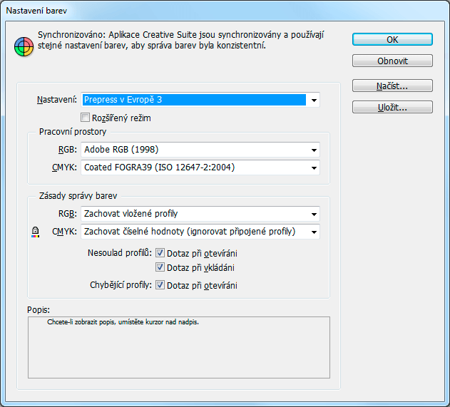Open the CMYK color policy dropdown
Image resolution: width=450 pixels, height=407 pixels.
(x=200, y=232)
